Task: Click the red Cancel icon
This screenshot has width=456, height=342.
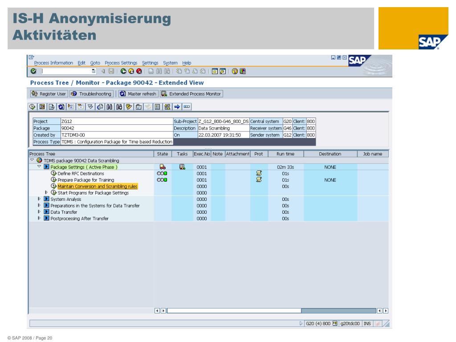Action: 139,71
